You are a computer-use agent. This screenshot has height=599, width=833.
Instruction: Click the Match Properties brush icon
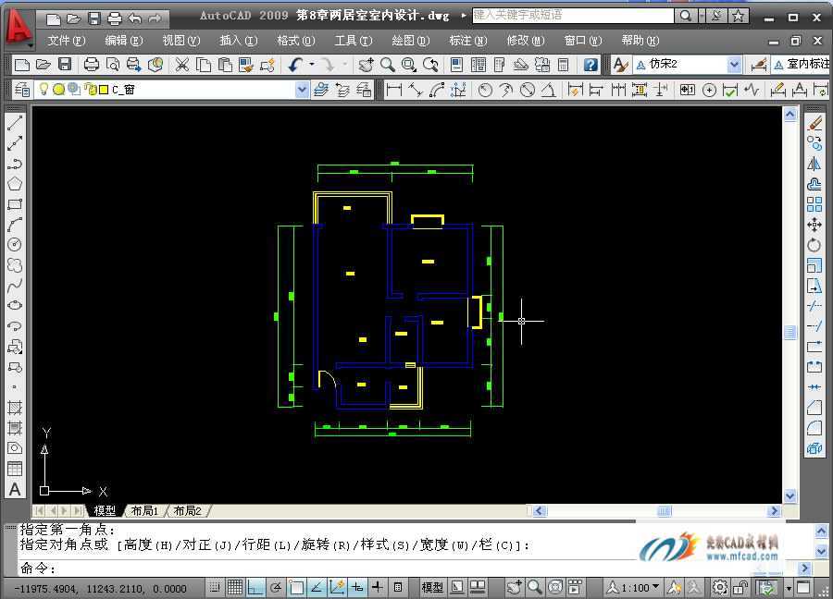point(246,65)
